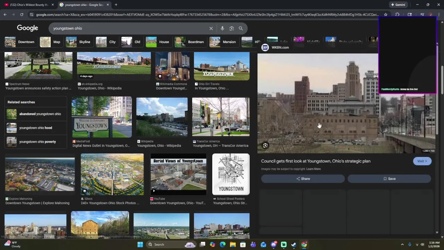Open School Street Posters Youngstown map thumbnail

231,175
